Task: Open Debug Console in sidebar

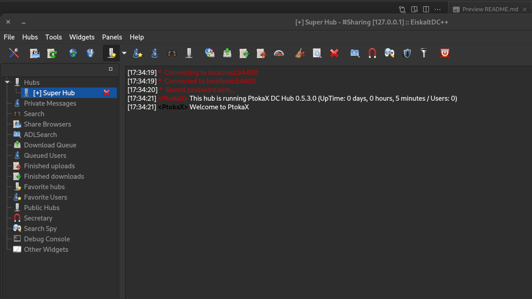Action: click(47, 239)
